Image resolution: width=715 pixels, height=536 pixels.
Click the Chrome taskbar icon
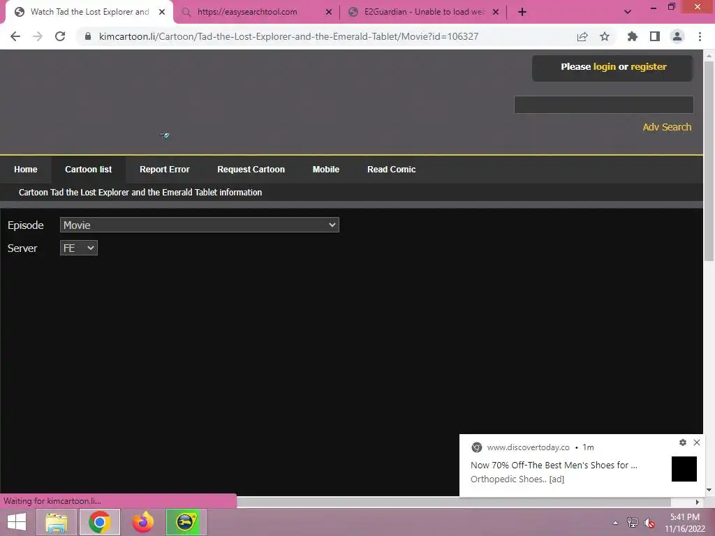tap(99, 522)
